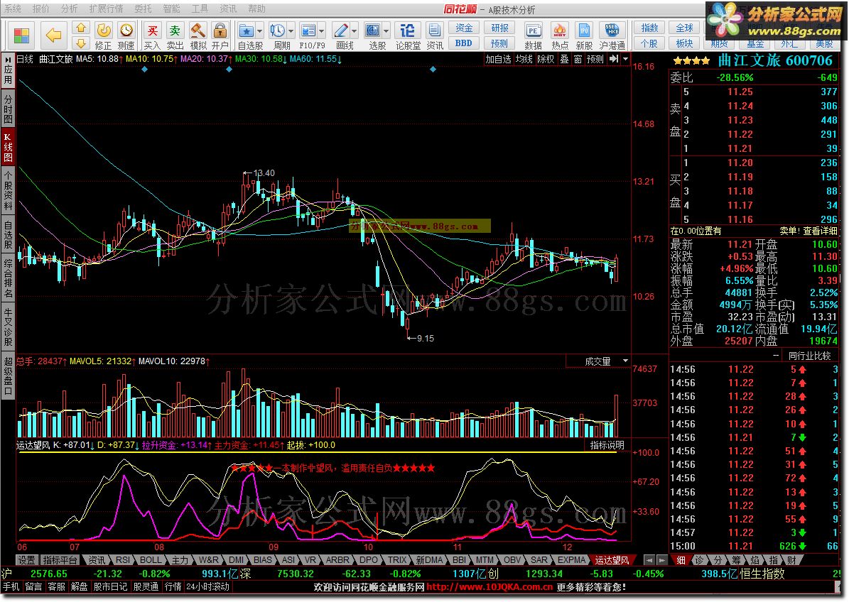Click 查看详细 view details link
This screenshot has width=849, height=602.
[821, 231]
